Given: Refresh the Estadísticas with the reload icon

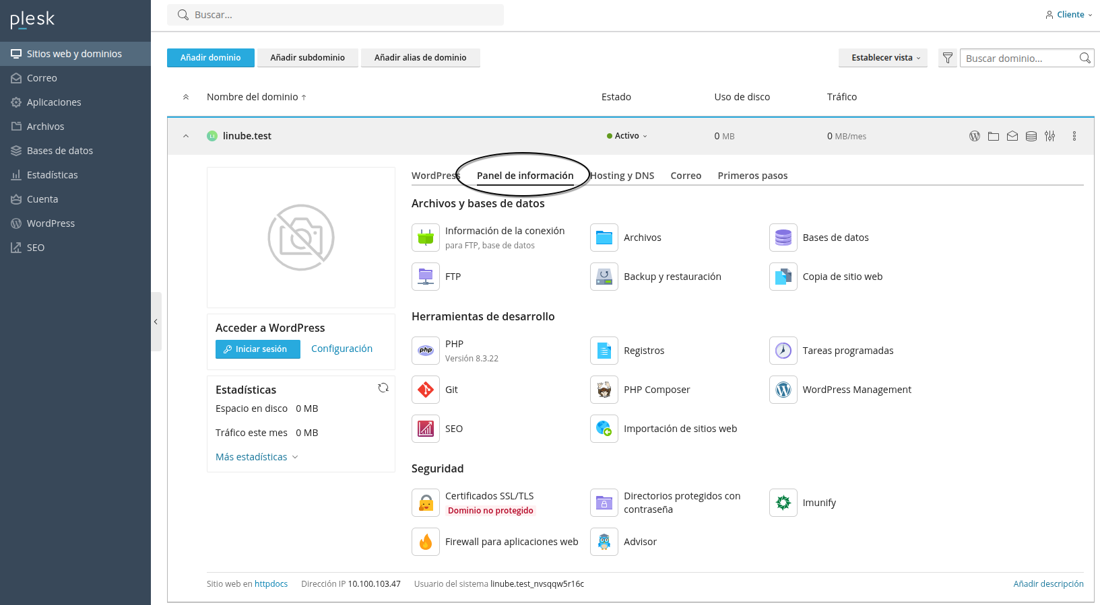Looking at the screenshot, I should pos(383,388).
